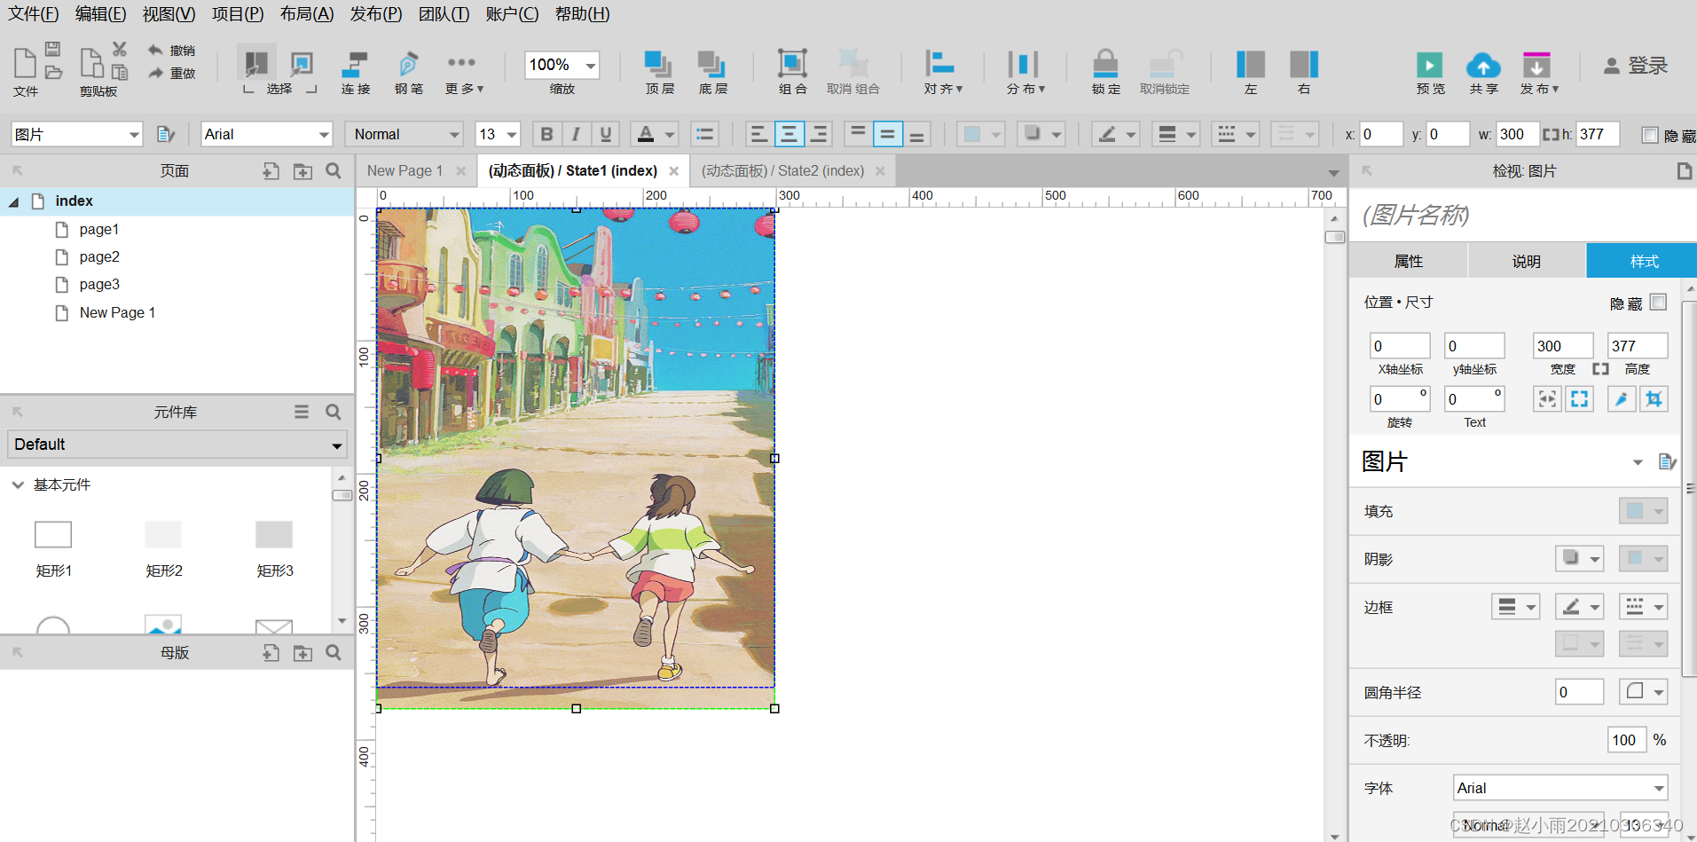Align text left in toolbar
1697x842 pixels.
point(758,134)
